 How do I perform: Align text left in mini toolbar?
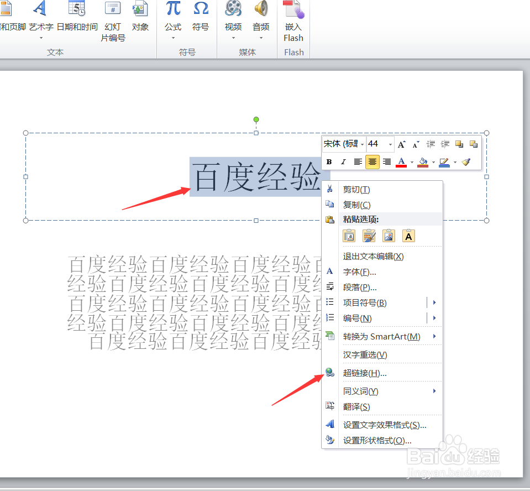click(358, 162)
